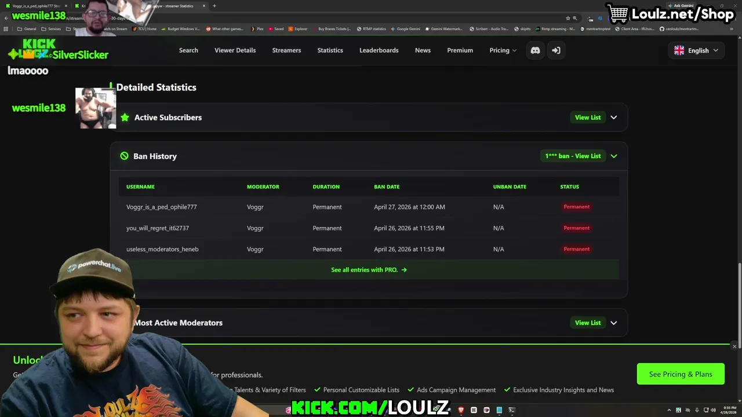Open the terminal icon in taskbar
The height and width of the screenshot is (417, 742).
512,410
